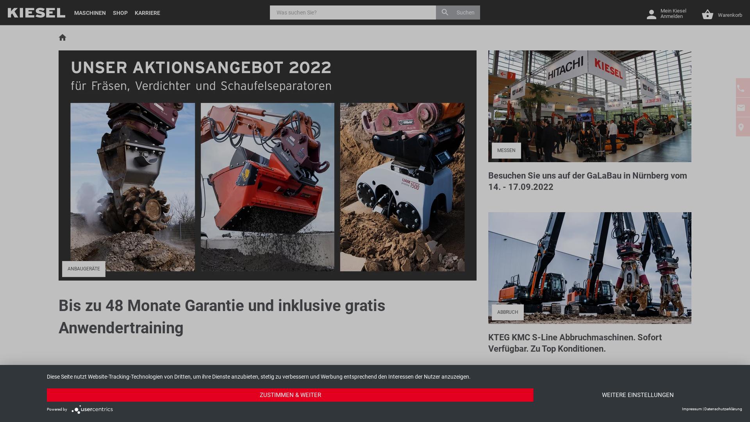Focus the 'Was suchen Sie?' search field
This screenshot has height=422, width=750.
tap(353, 13)
